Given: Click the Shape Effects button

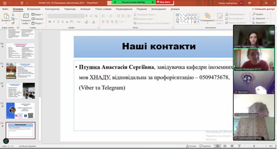Looking at the screenshot, I should pos(236,23).
